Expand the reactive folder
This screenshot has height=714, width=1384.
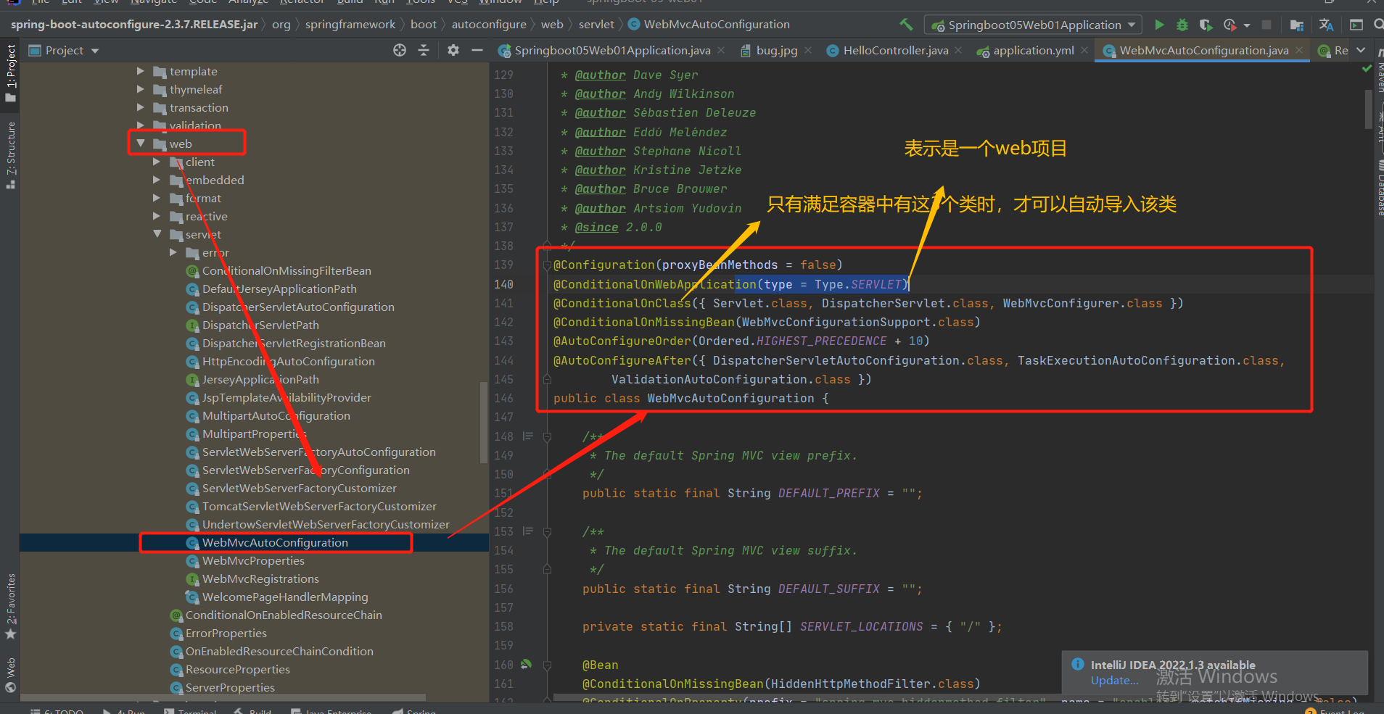[157, 216]
